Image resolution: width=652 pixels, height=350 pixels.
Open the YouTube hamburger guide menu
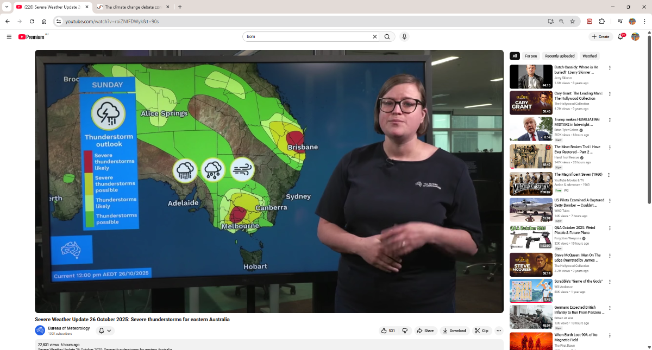click(x=9, y=37)
